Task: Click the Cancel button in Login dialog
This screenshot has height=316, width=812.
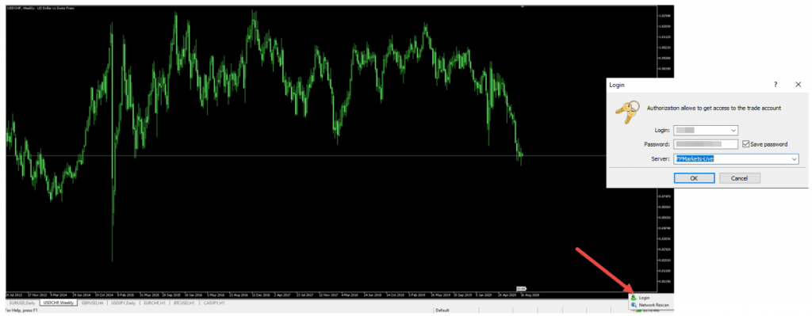Action: click(740, 178)
